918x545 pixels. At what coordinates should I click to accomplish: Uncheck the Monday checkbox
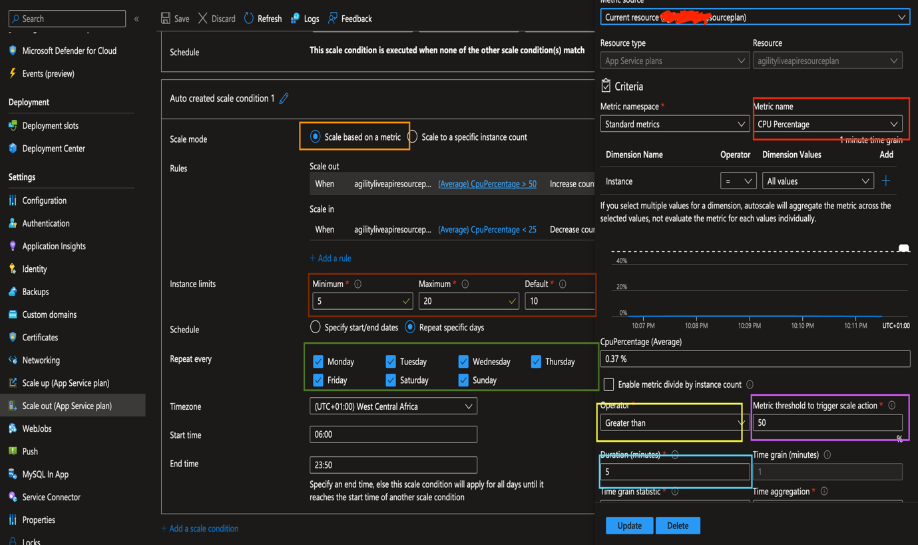pos(318,361)
